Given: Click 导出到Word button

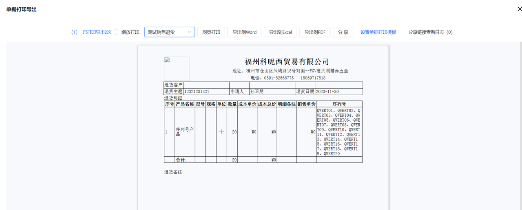Looking at the screenshot, I should [245, 32].
